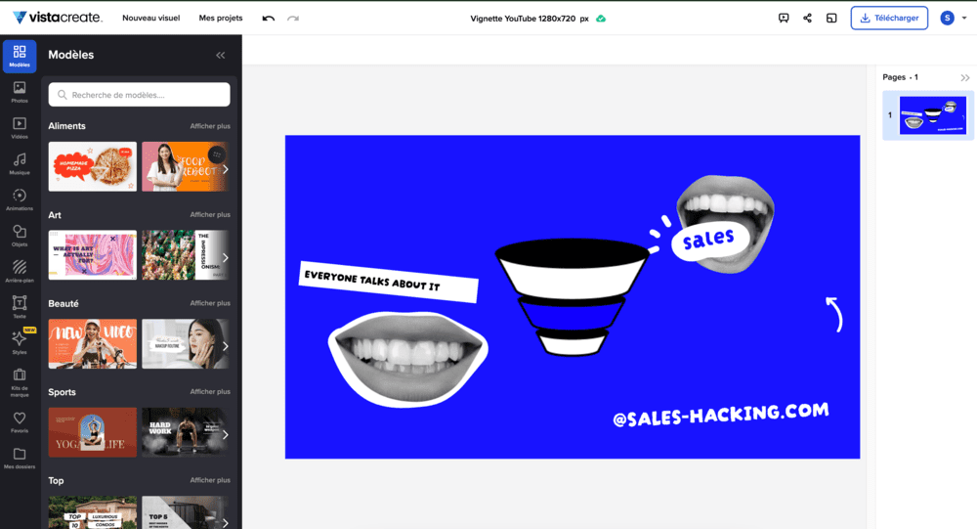Click the green cloud saved icon
977x529 pixels.
(601, 19)
